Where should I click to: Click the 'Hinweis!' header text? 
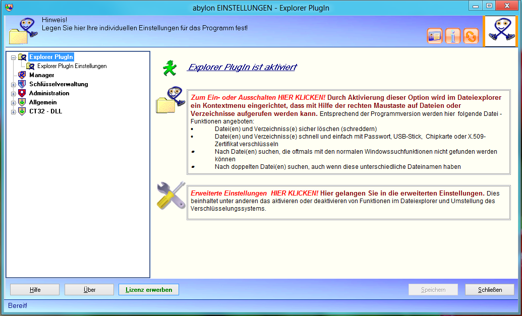pos(54,20)
